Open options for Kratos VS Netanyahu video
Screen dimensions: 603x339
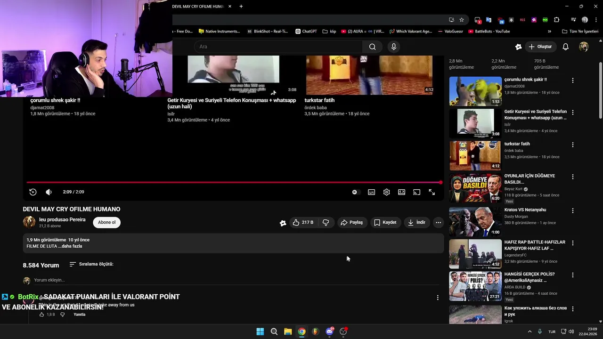point(573,210)
